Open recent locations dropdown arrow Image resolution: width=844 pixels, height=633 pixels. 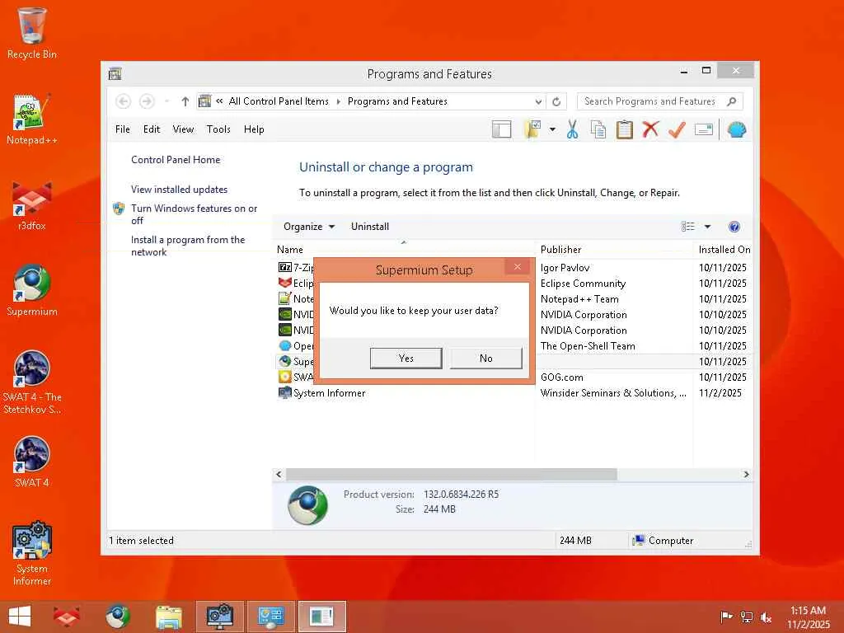166,101
